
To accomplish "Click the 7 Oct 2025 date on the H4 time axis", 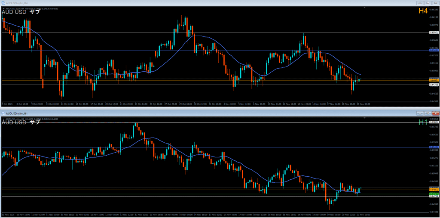I will (7, 104).
